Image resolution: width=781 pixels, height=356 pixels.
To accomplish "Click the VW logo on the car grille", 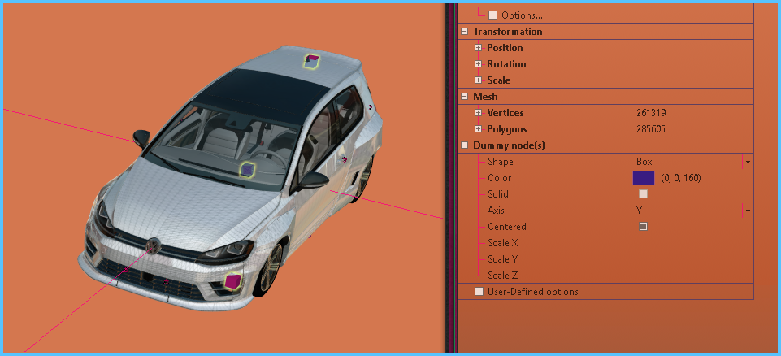I will pyautogui.click(x=154, y=245).
